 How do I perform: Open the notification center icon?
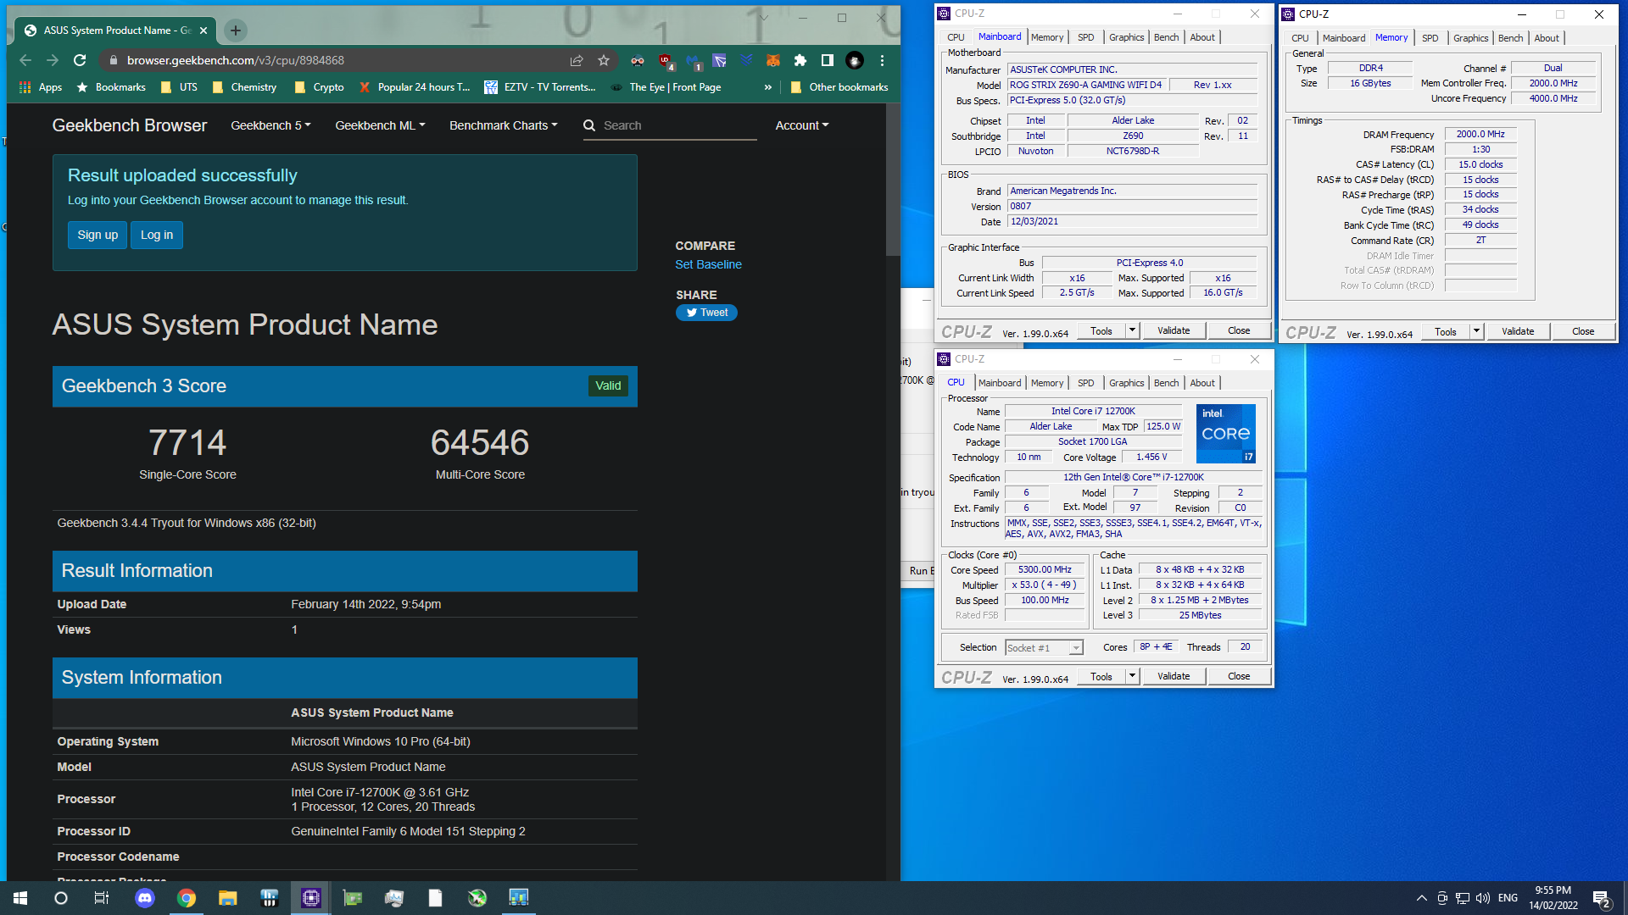click(1602, 899)
